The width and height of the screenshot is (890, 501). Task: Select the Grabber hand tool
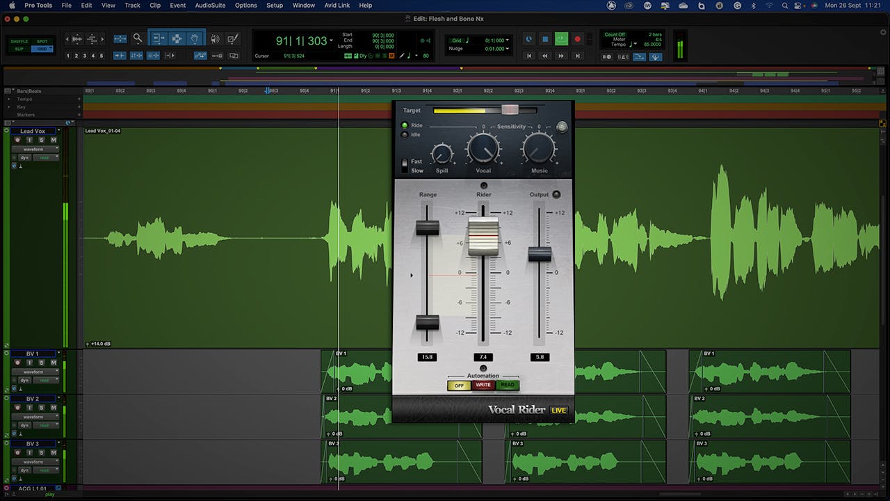coord(195,38)
